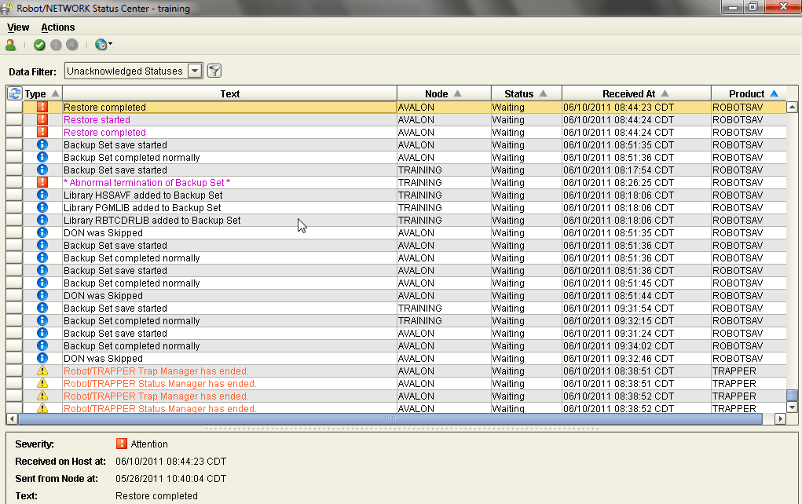Click the vertical scrollbar down arrow
Screen dimensions: 802x504
click(x=792, y=407)
